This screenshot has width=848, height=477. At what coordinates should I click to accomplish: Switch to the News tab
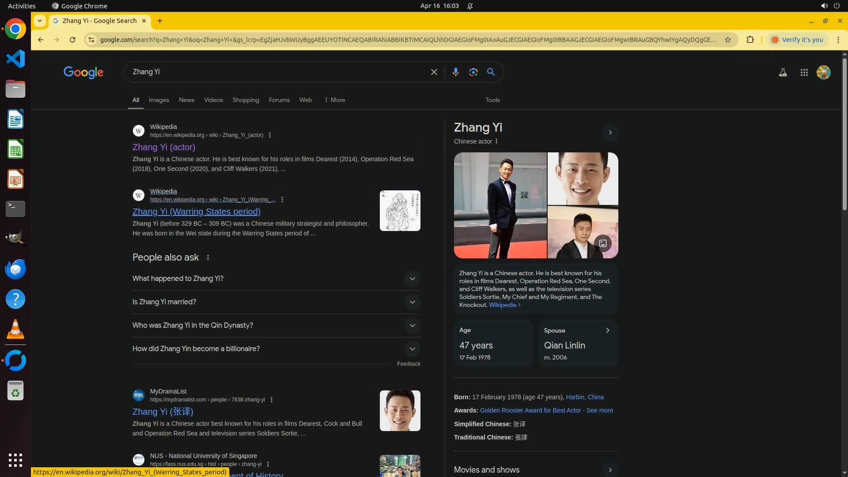tap(186, 100)
